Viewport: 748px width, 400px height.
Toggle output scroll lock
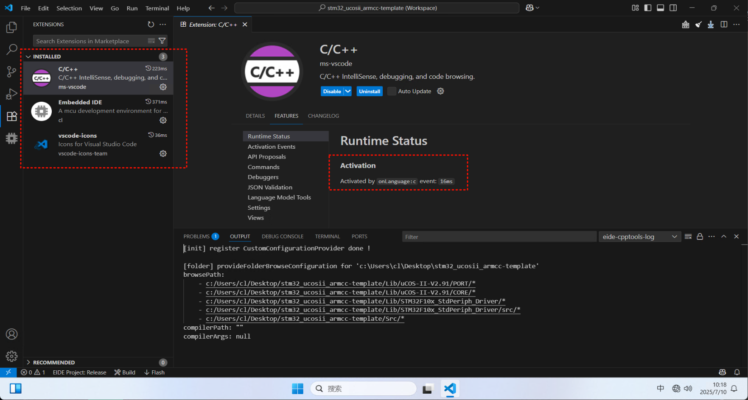pyautogui.click(x=700, y=236)
